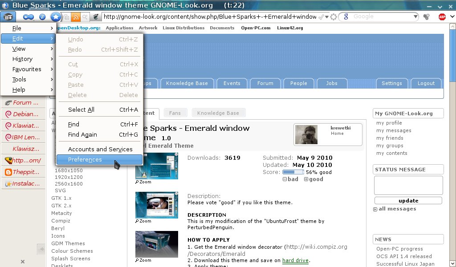Click the X icon at sidebar bottom
The width and height of the screenshot is (456, 267).
point(23,262)
